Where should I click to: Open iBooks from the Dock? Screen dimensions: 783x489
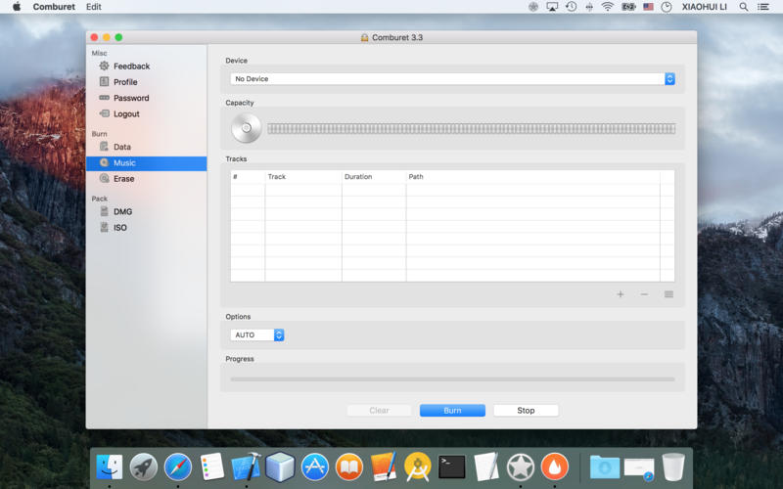349,467
